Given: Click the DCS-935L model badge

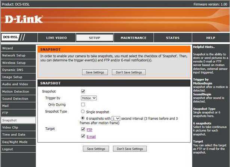Looking at the screenshot, I should (10, 37).
